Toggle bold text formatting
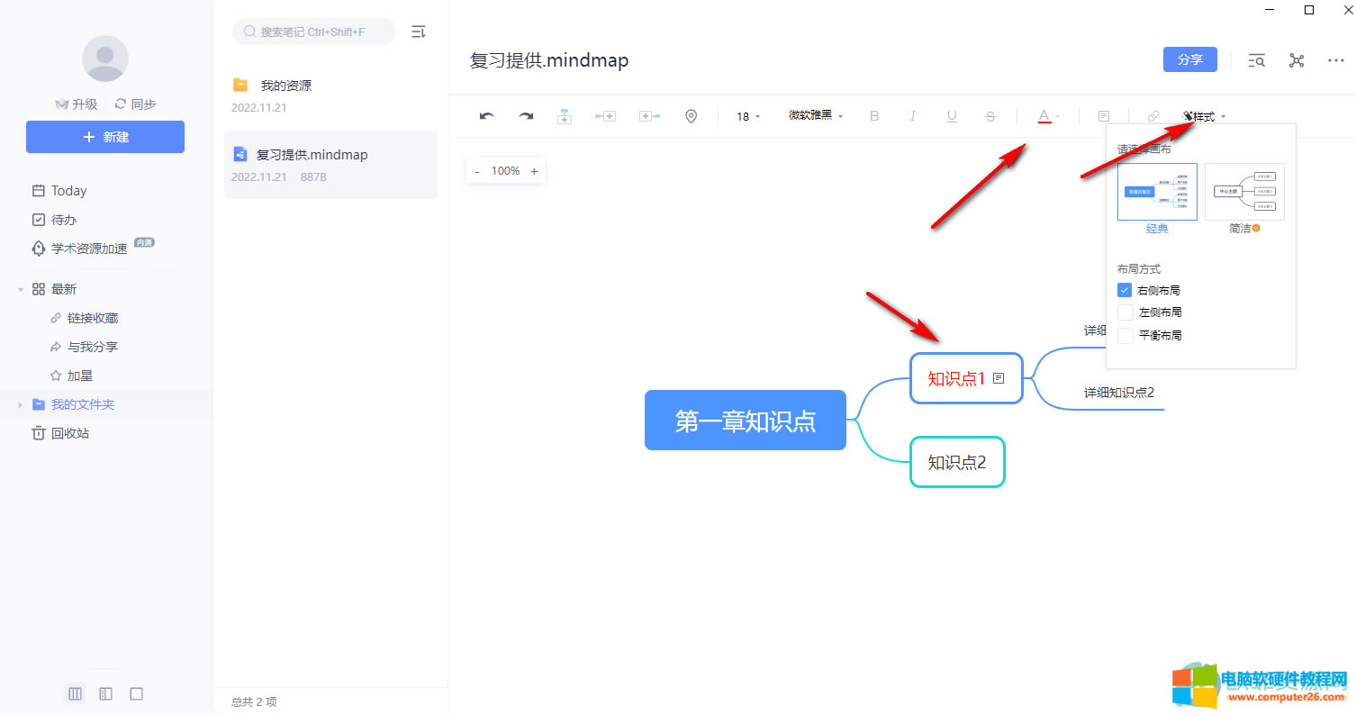 874,116
